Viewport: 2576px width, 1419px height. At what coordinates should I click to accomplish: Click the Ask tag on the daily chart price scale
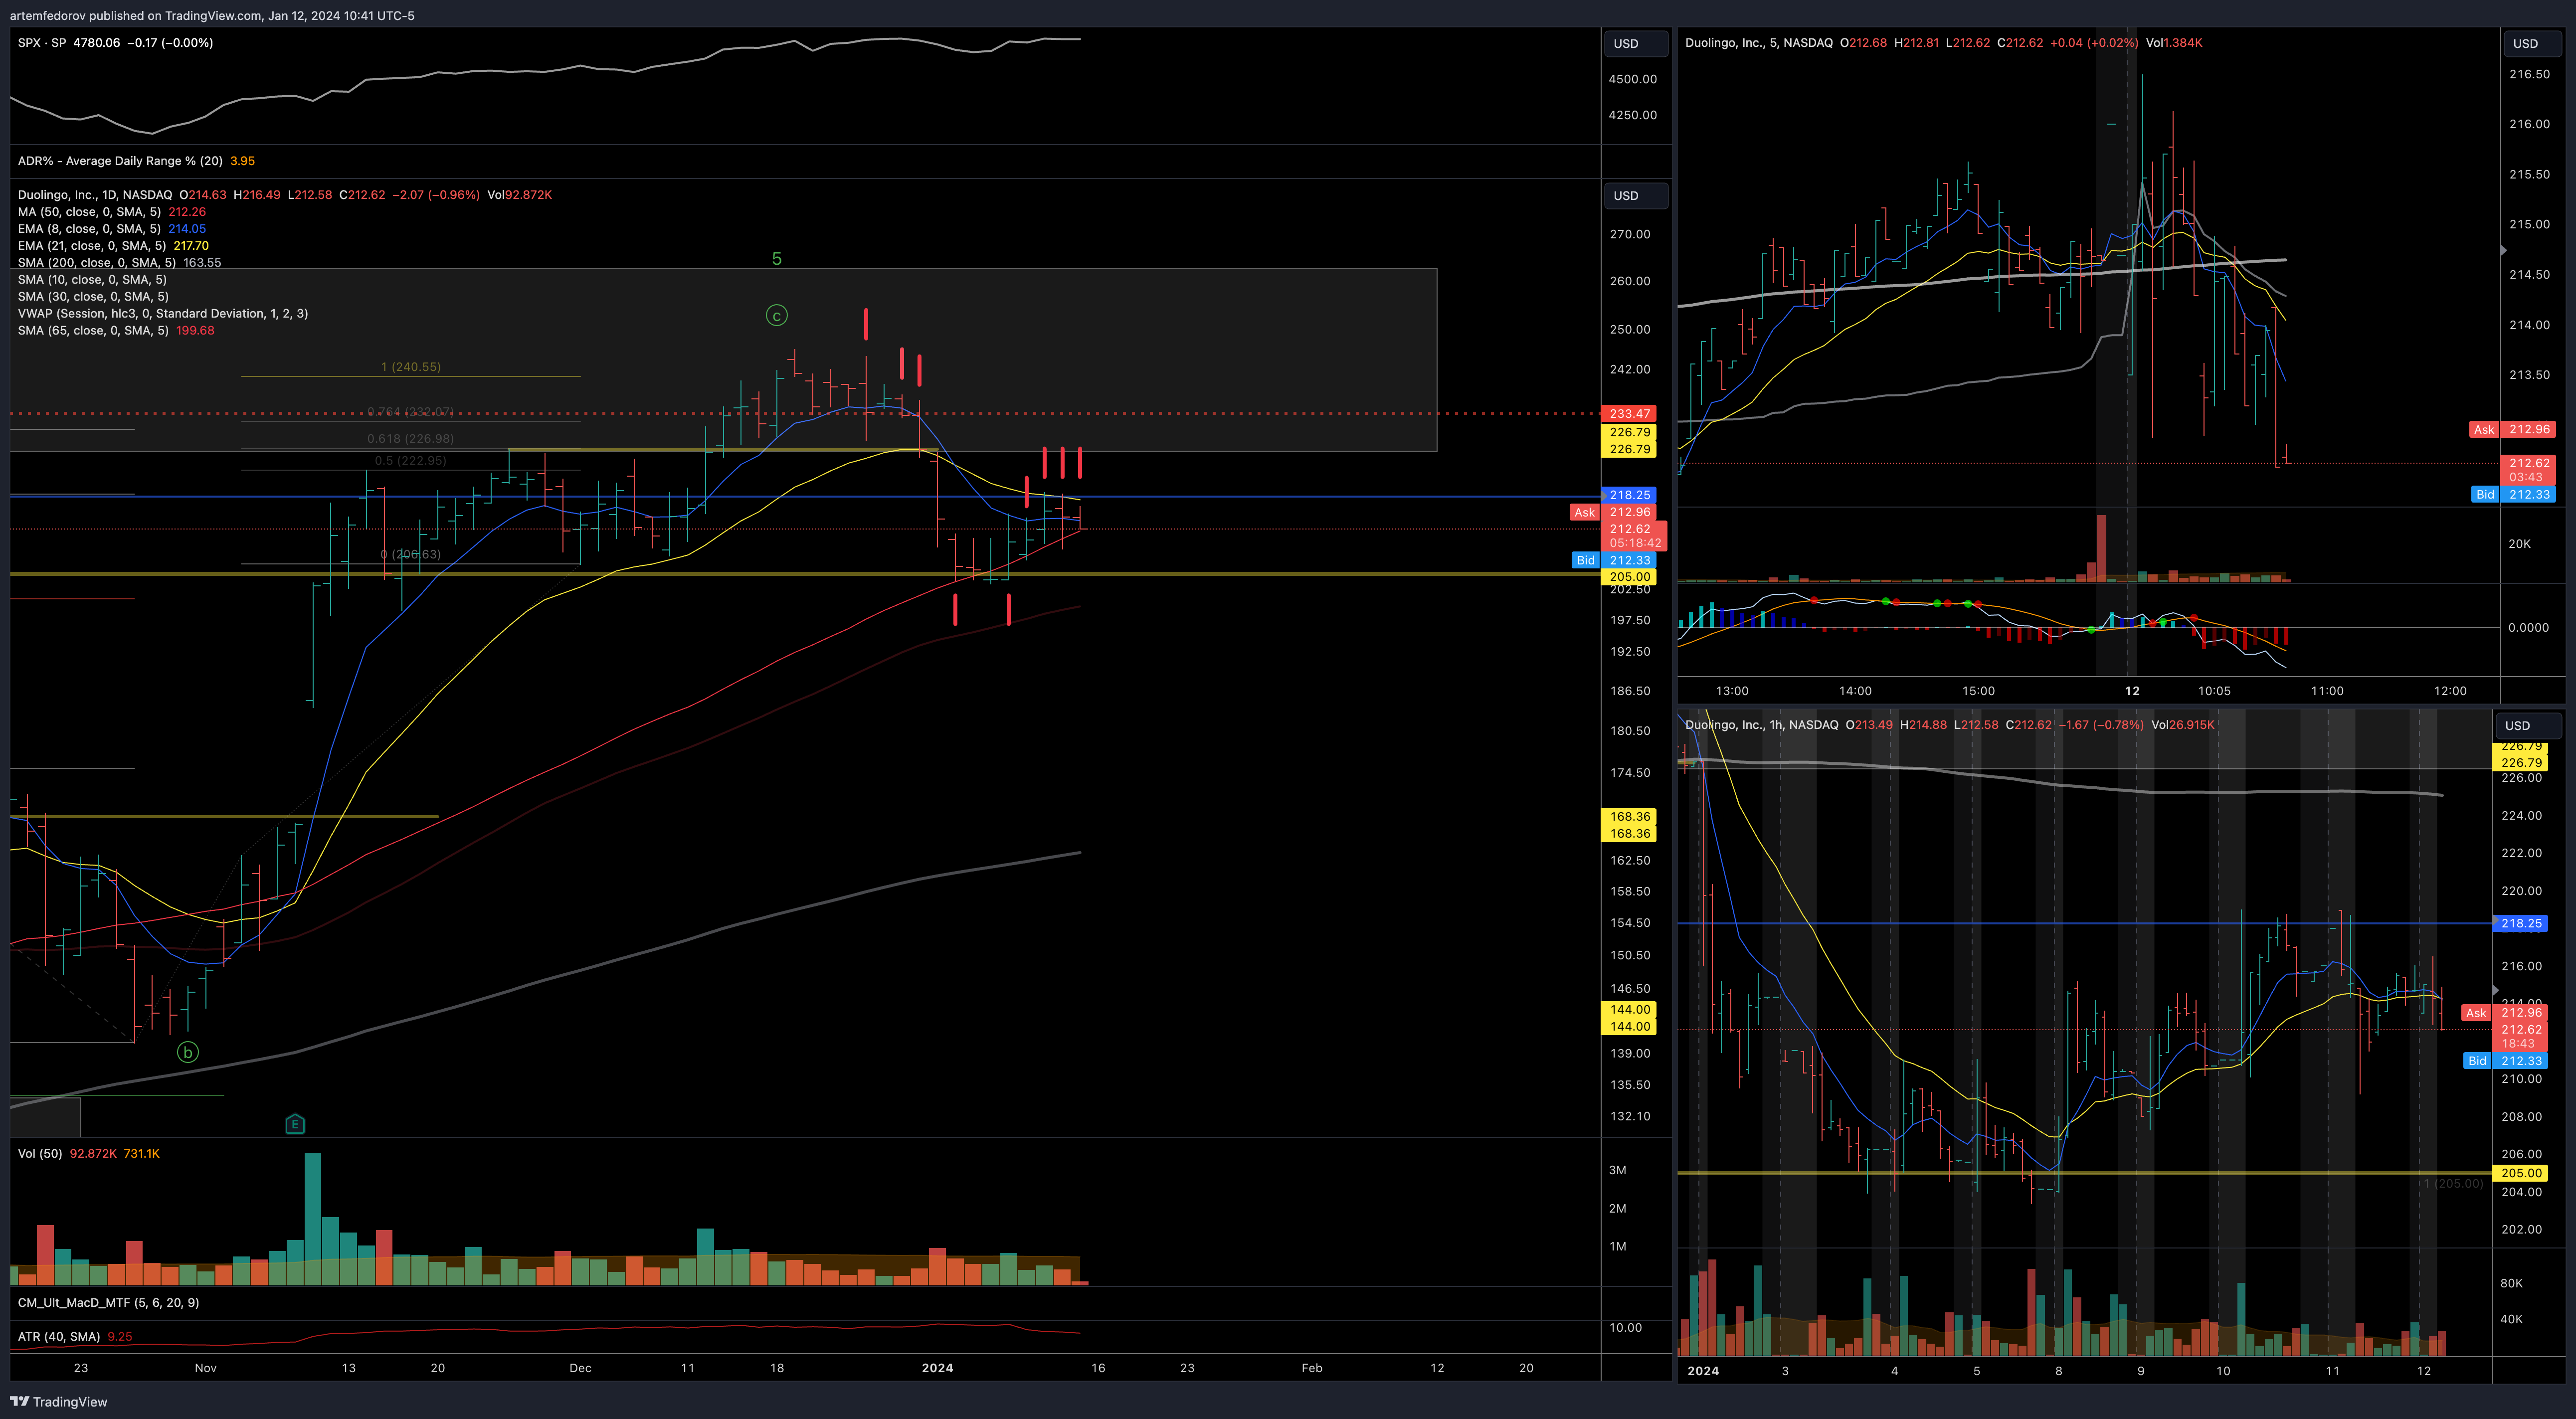pos(1585,512)
